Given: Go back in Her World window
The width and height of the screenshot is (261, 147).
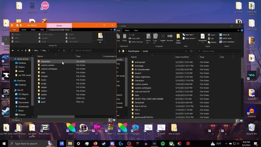Looking at the screenshot, I should [13, 51].
